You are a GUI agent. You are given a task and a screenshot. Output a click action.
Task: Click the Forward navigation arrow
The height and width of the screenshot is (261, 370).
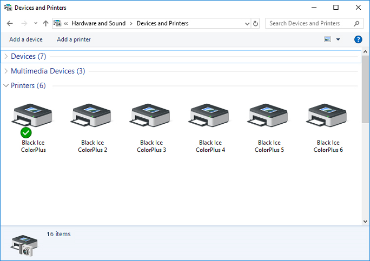pyautogui.click(x=24, y=23)
